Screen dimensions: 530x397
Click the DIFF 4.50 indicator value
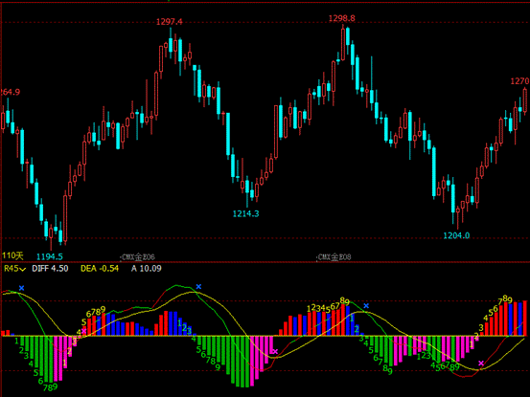50,269
